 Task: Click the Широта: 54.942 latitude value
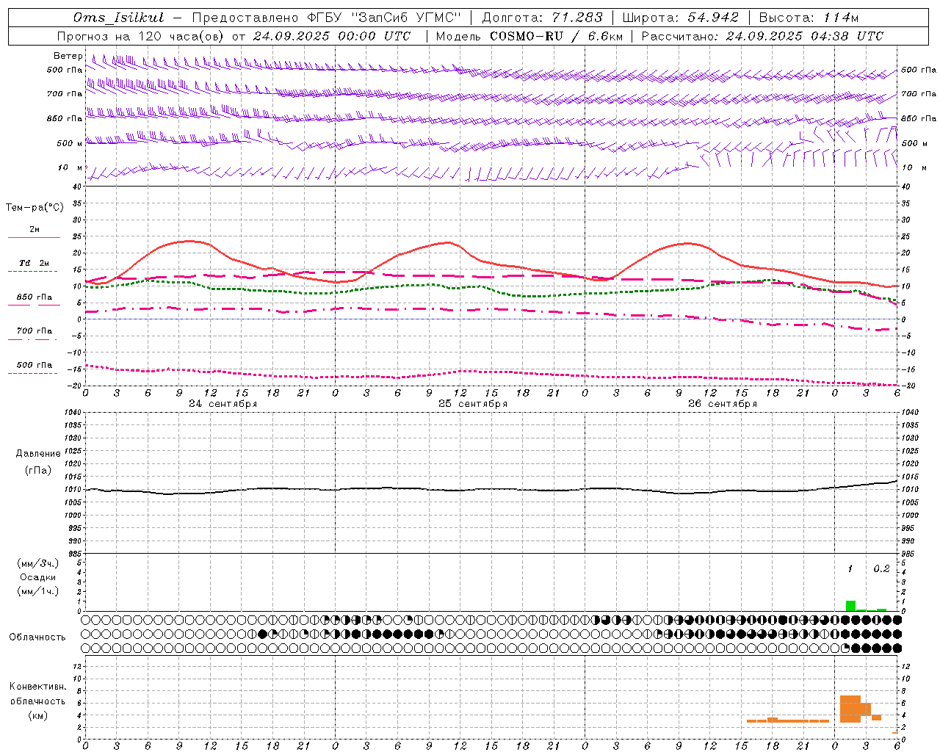click(x=680, y=18)
